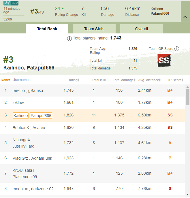Click the B OP Score in VladiGrz's row

point(170,158)
